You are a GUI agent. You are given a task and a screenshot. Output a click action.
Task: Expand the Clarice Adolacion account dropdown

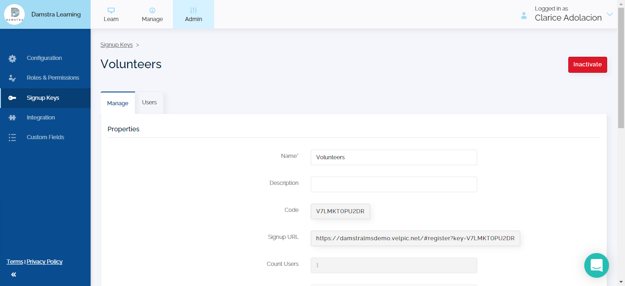coord(610,14)
